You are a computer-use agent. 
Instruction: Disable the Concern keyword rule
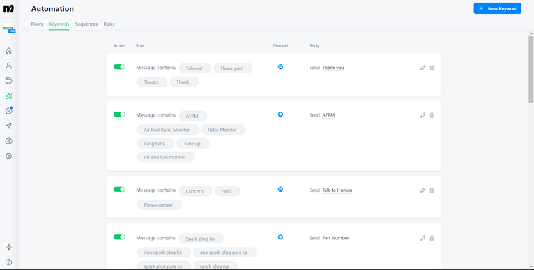point(119,189)
